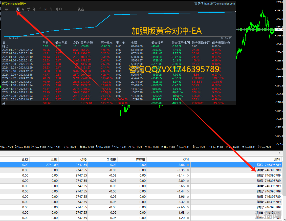Select the 2025.01.20 ~ 2025.01.26 weekly row
The image size is (286, 221).
coord(17,53)
